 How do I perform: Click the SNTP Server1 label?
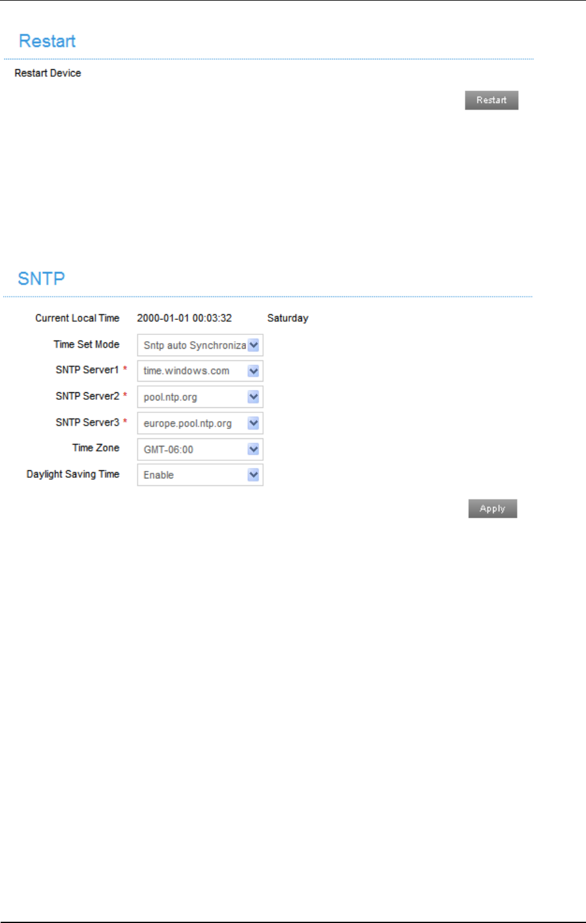pos(87,370)
